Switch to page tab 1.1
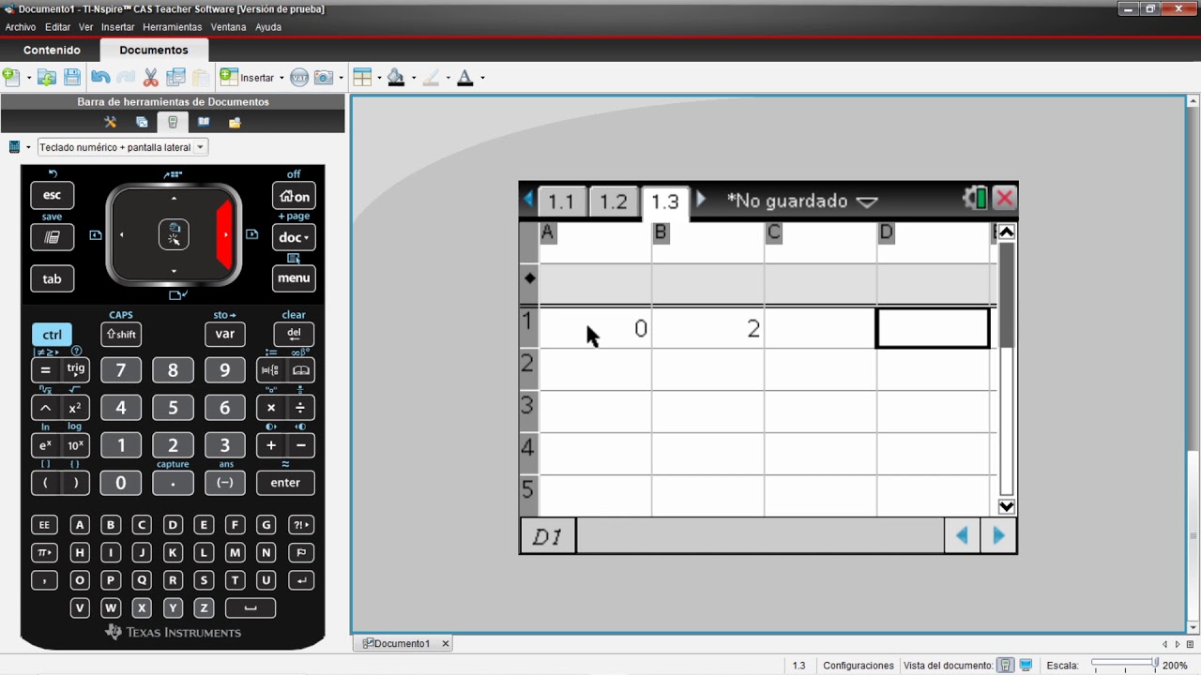Viewport: 1201px width, 675px height. tap(561, 202)
